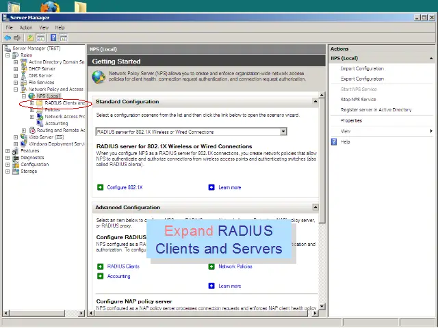The image size is (438, 328).
Task: Collapse the NPS (Local) actions group
Action: 431,58
